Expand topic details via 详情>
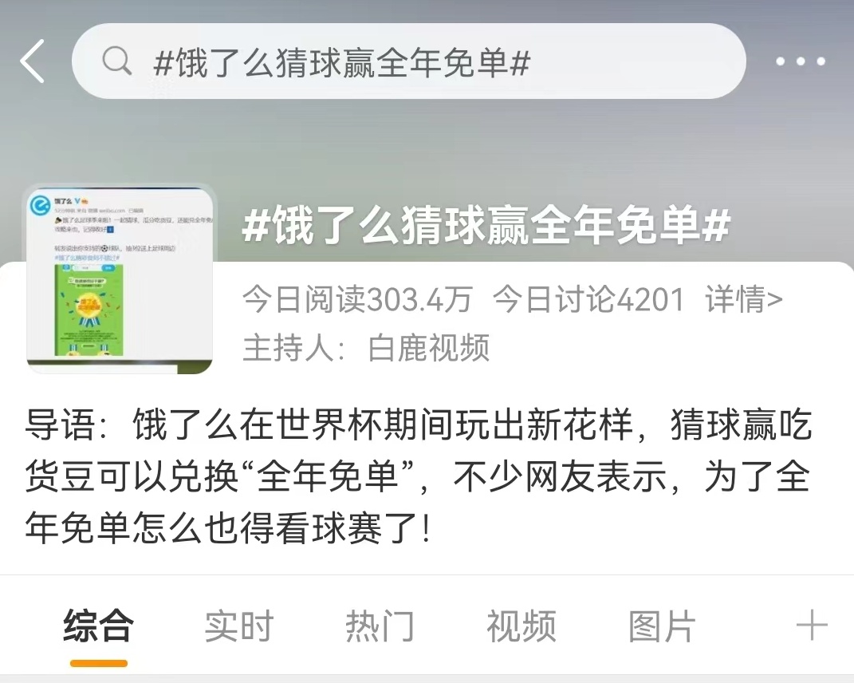 [744, 299]
